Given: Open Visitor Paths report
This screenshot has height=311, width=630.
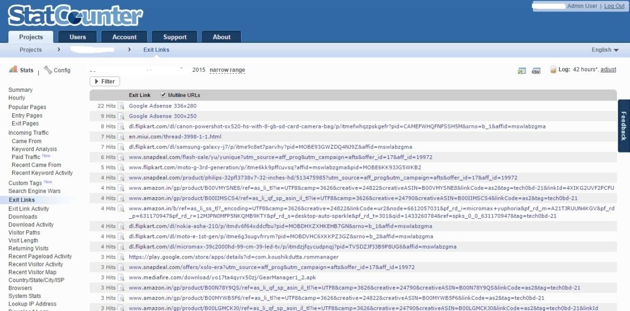Looking at the screenshot, I should (24, 232).
